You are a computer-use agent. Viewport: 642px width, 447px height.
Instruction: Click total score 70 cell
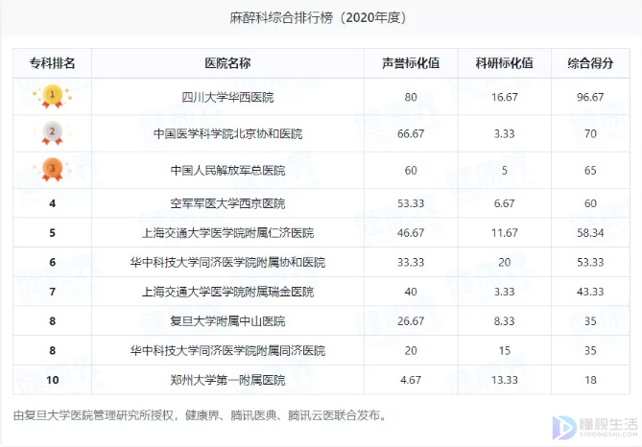coord(590,133)
